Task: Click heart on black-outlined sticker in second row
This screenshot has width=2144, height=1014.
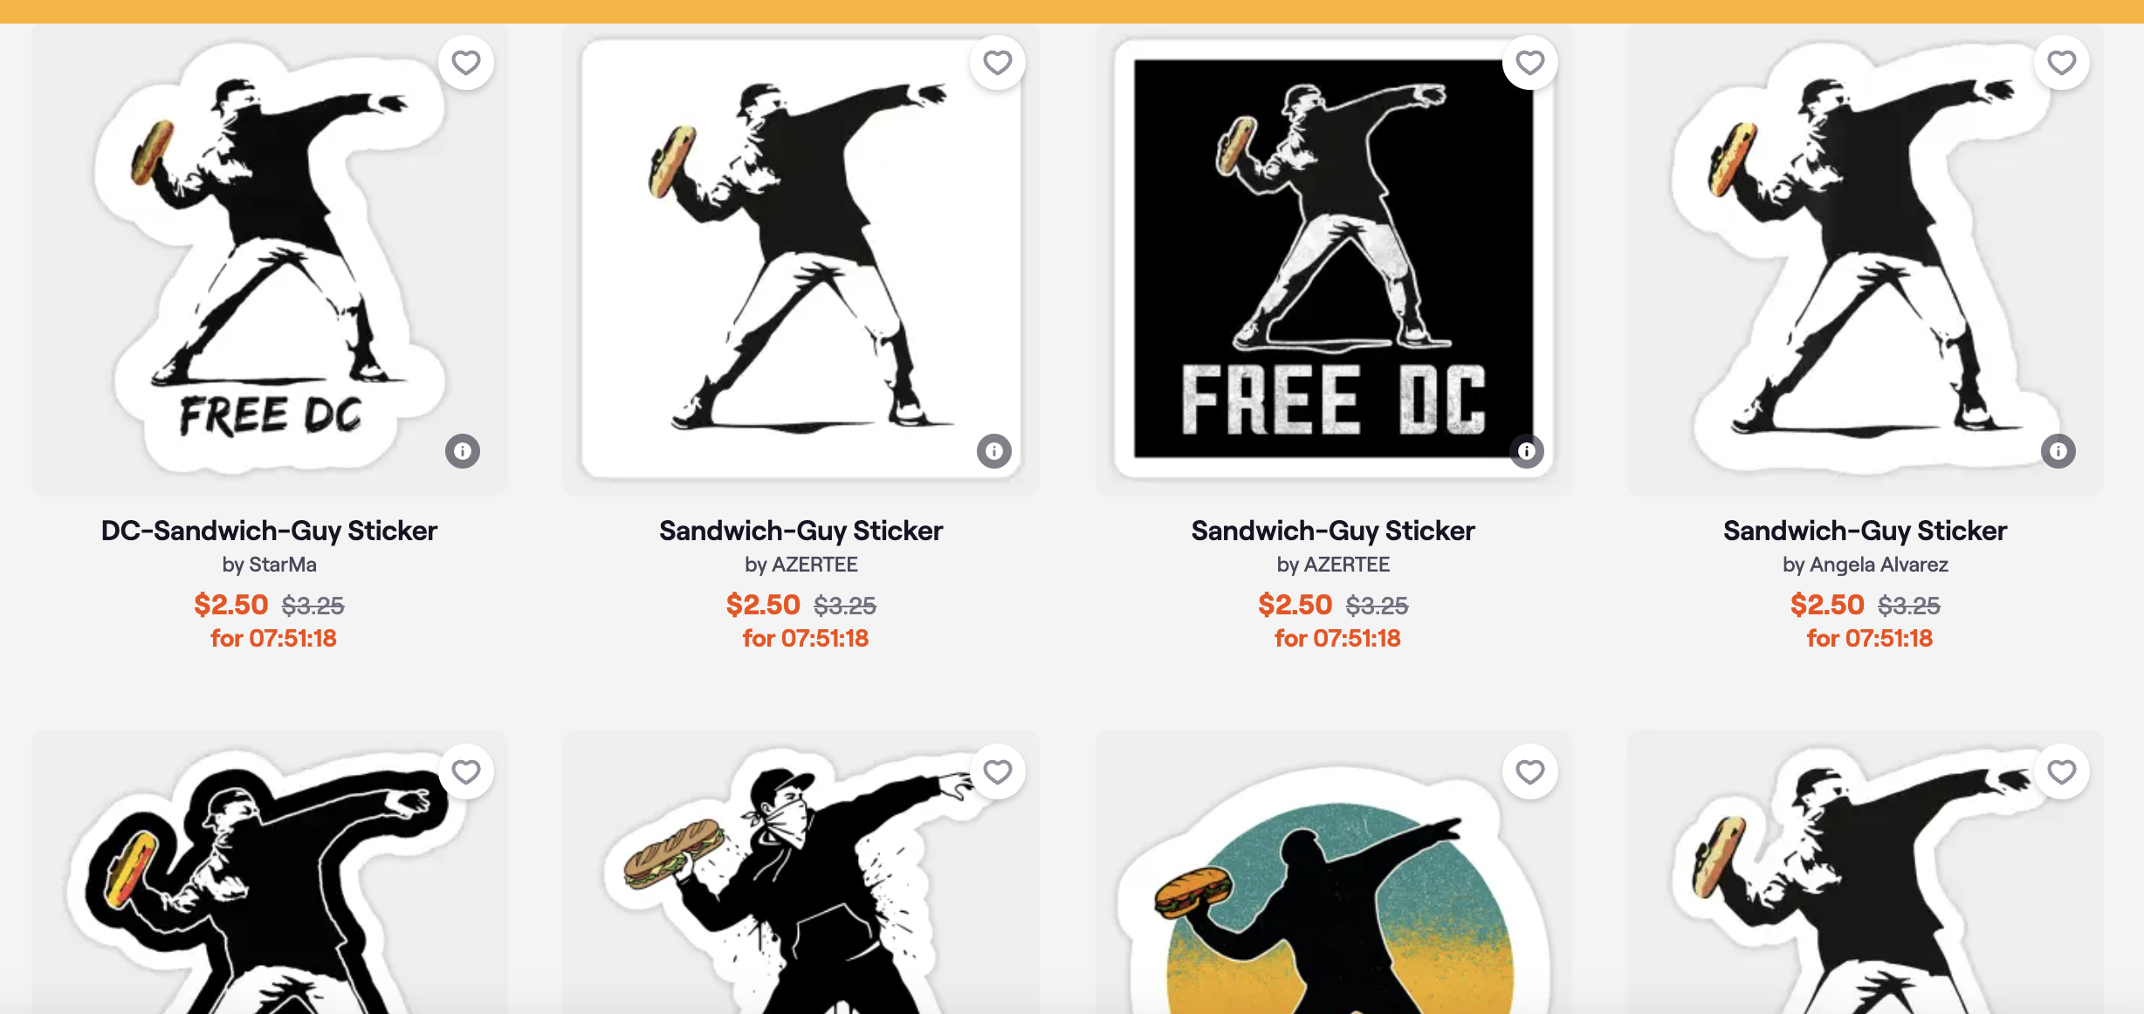Action: (x=466, y=772)
